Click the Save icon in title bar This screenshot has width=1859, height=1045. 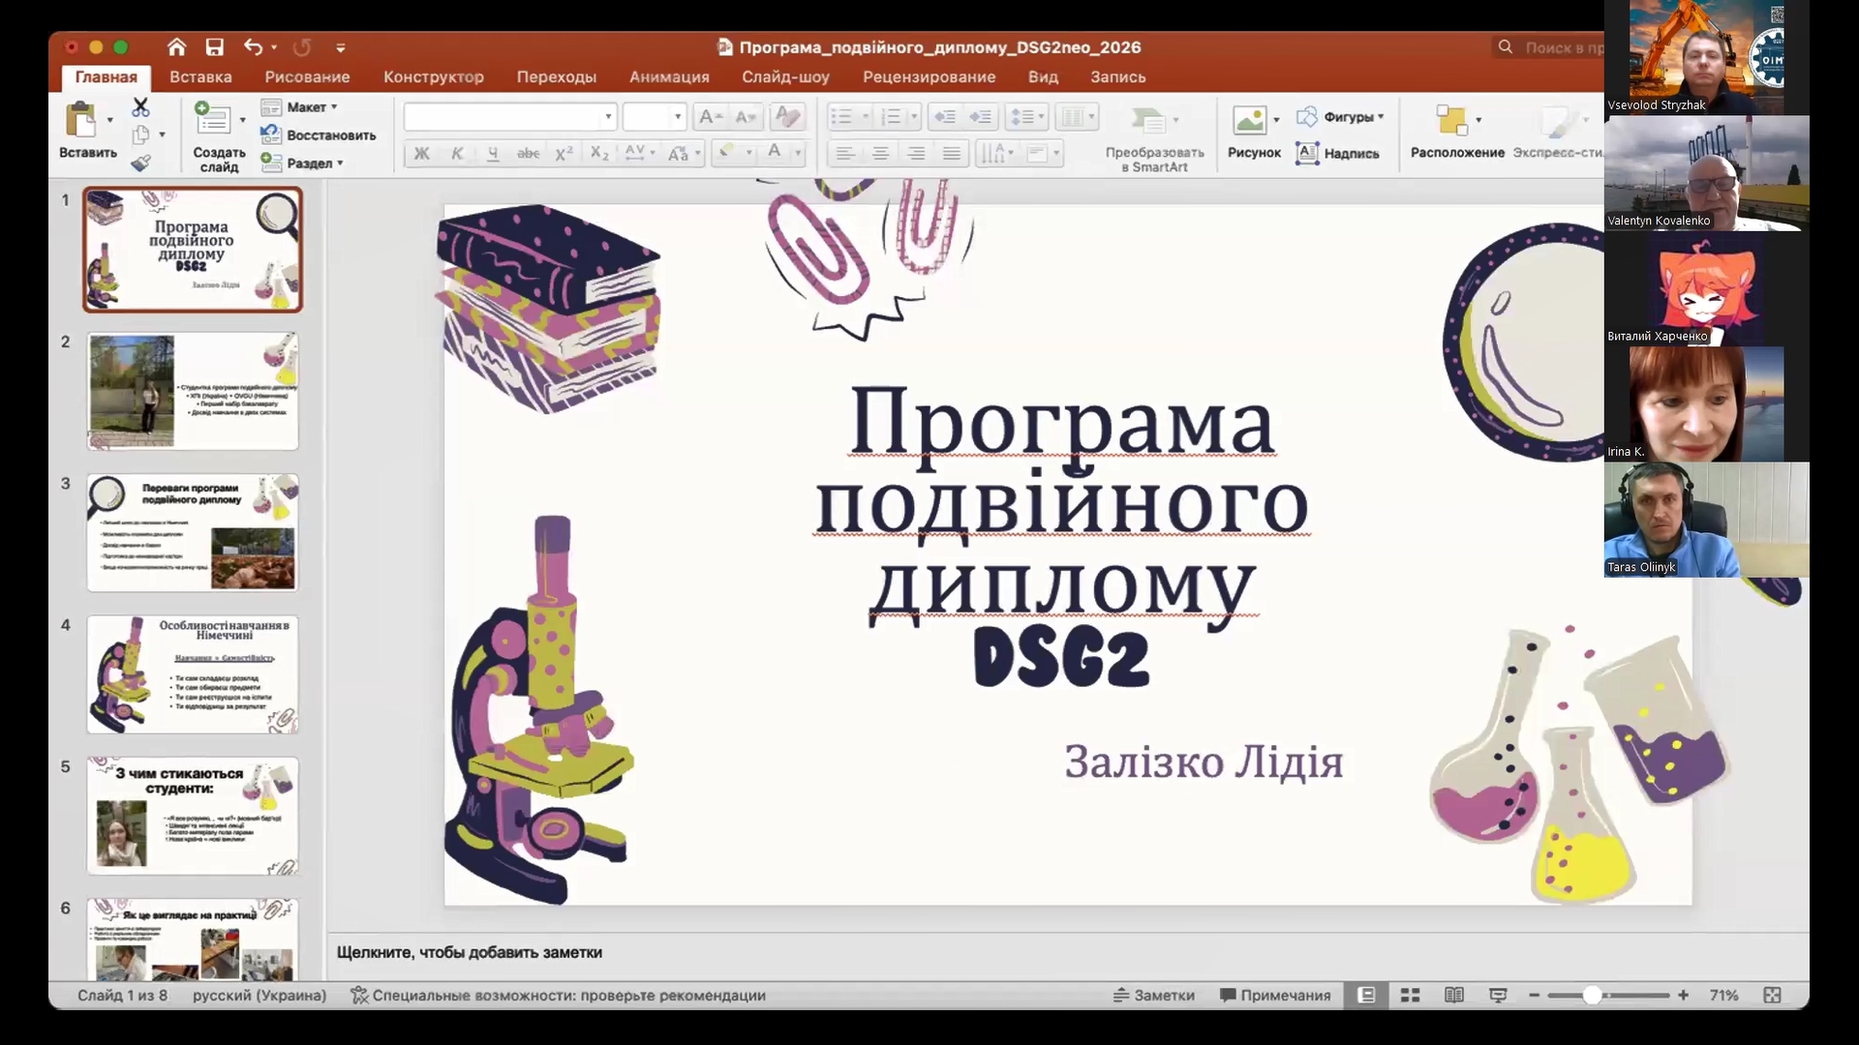215,47
